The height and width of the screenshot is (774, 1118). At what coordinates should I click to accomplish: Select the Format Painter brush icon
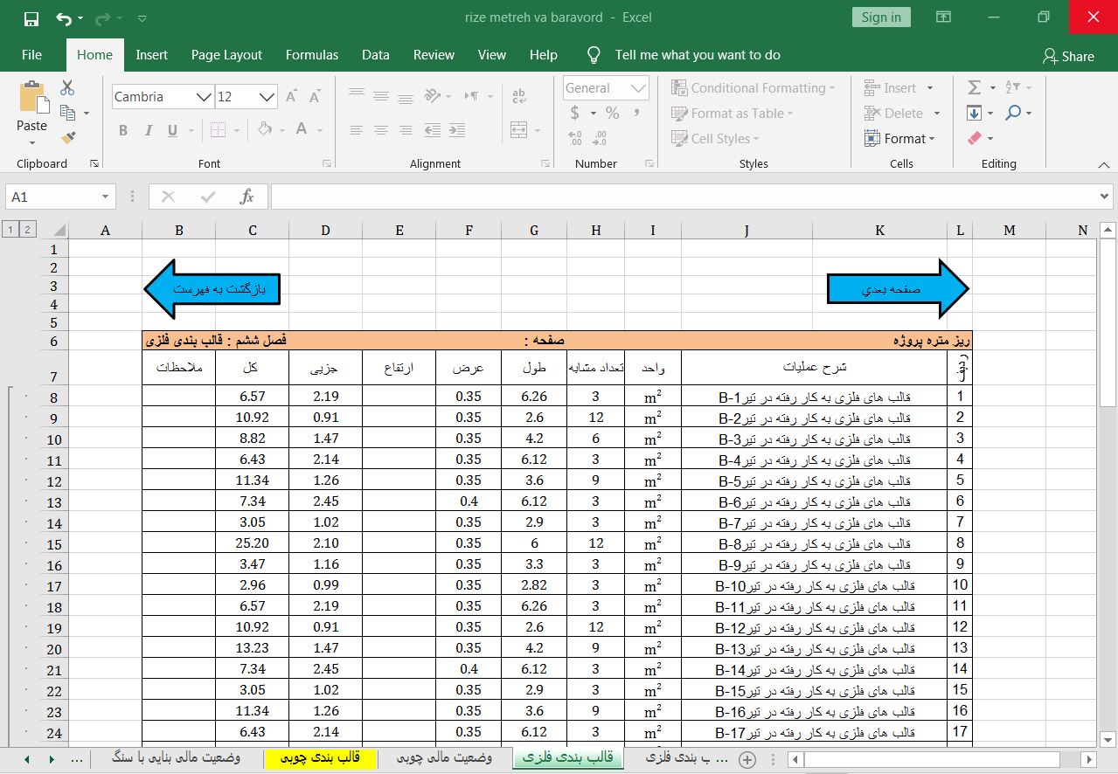[x=68, y=137]
